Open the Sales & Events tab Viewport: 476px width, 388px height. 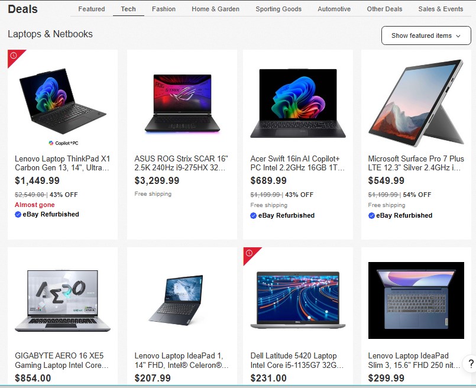pyautogui.click(x=441, y=9)
